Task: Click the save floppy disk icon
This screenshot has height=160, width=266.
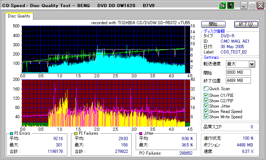Action: (231, 6)
